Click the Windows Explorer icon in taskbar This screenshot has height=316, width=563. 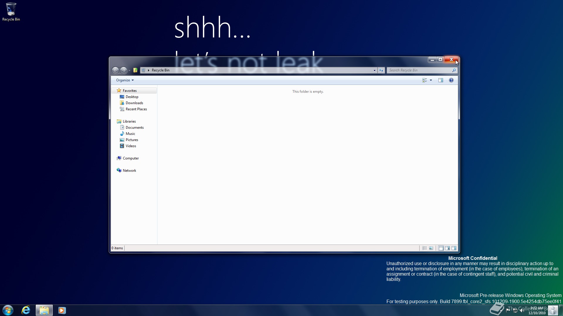[44, 310]
